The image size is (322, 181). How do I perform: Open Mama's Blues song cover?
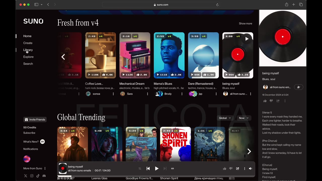click(x=169, y=55)
